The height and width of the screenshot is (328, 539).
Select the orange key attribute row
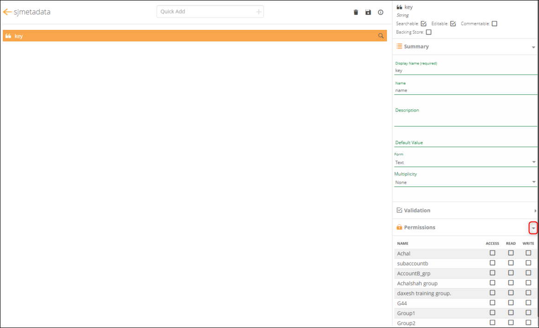point(194,36)
